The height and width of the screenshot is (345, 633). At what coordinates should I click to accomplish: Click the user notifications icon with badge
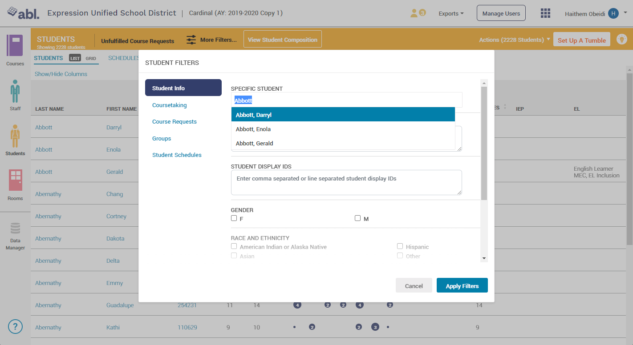tap(417, 13)
